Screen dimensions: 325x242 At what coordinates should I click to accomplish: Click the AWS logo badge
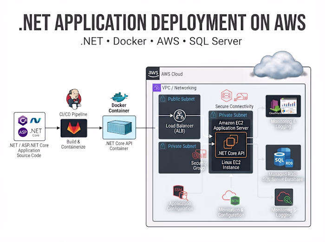click(153, 74)
